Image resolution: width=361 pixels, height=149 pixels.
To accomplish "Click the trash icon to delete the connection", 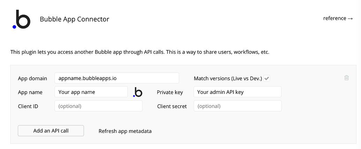I will (346, 78).
